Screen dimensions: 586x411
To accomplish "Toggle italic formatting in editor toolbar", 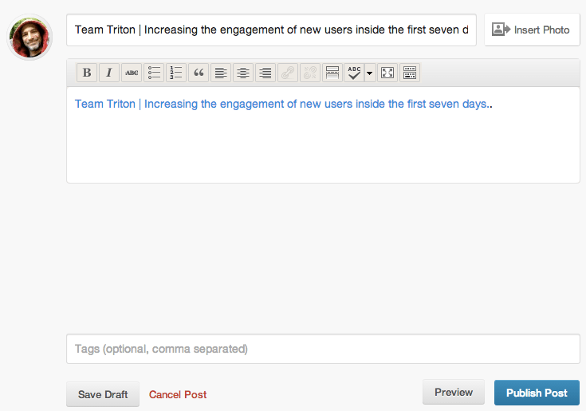I will [x=109, y=73].
